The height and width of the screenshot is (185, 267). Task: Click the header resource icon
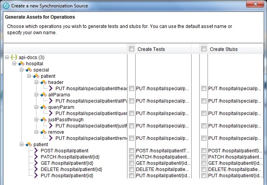pyautogui.click(x=43, y=82)
